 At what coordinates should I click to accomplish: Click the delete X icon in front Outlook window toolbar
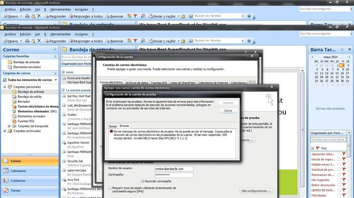pos(39,41)
